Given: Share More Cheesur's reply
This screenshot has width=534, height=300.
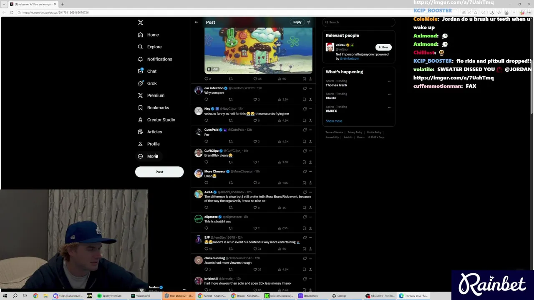Looking at the screenshot, I should point(310,183).
